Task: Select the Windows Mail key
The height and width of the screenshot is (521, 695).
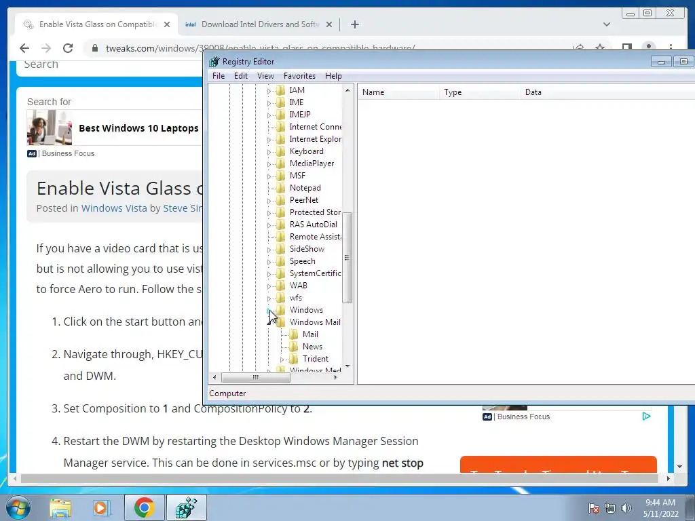Action: tap(315, 322)
